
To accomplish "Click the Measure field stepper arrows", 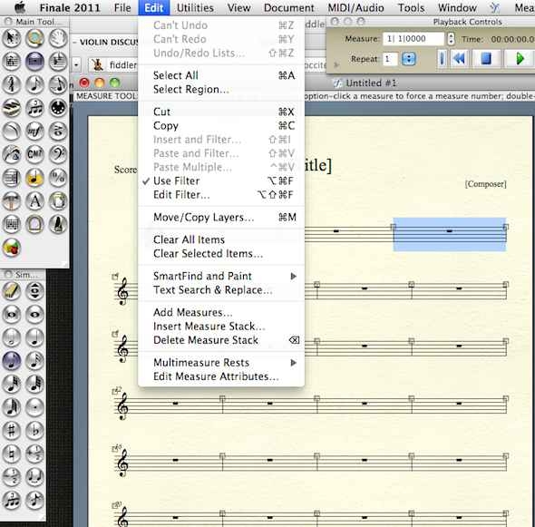I will (x=451, y=39).
